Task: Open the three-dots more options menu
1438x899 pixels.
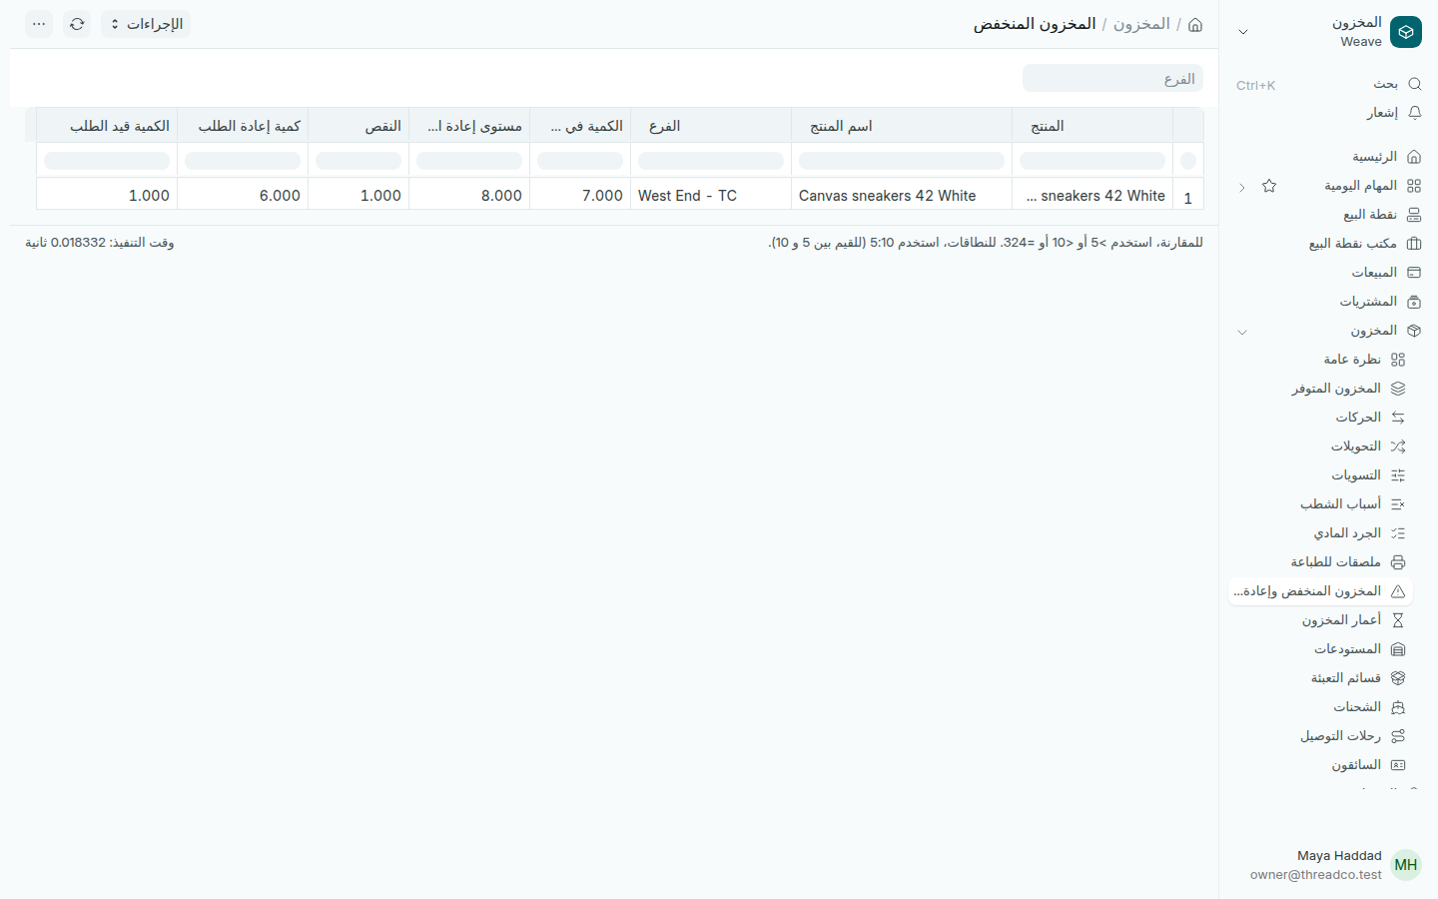Action: pyautogui.click(x=39, y=24)
